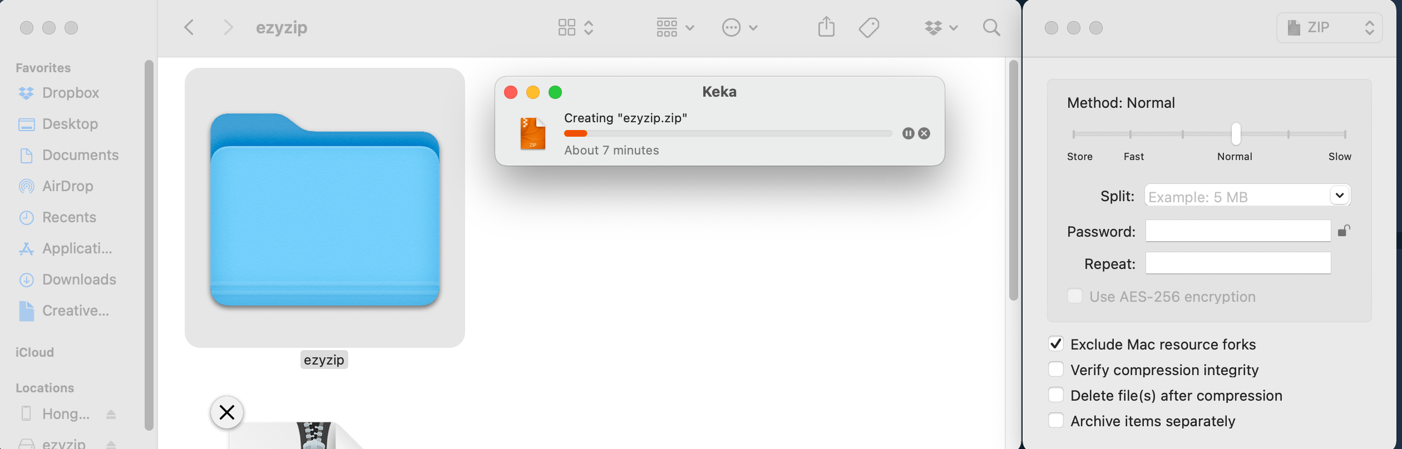Open Downloads in Finder sidebar
This screenshot has height=449, width=1402.
(79, 280)
